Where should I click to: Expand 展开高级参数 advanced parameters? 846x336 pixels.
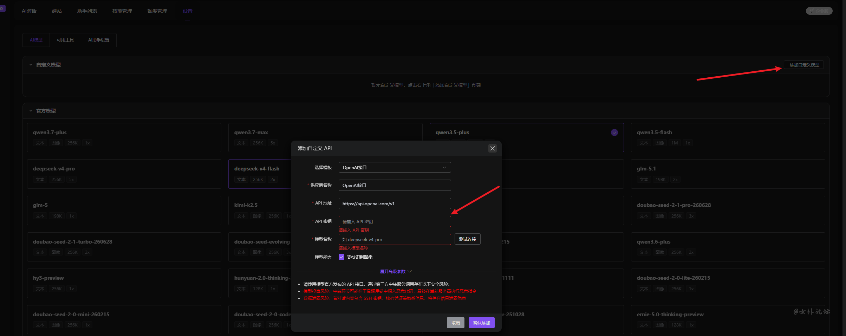pyautogui.click(x=396, y=271)
